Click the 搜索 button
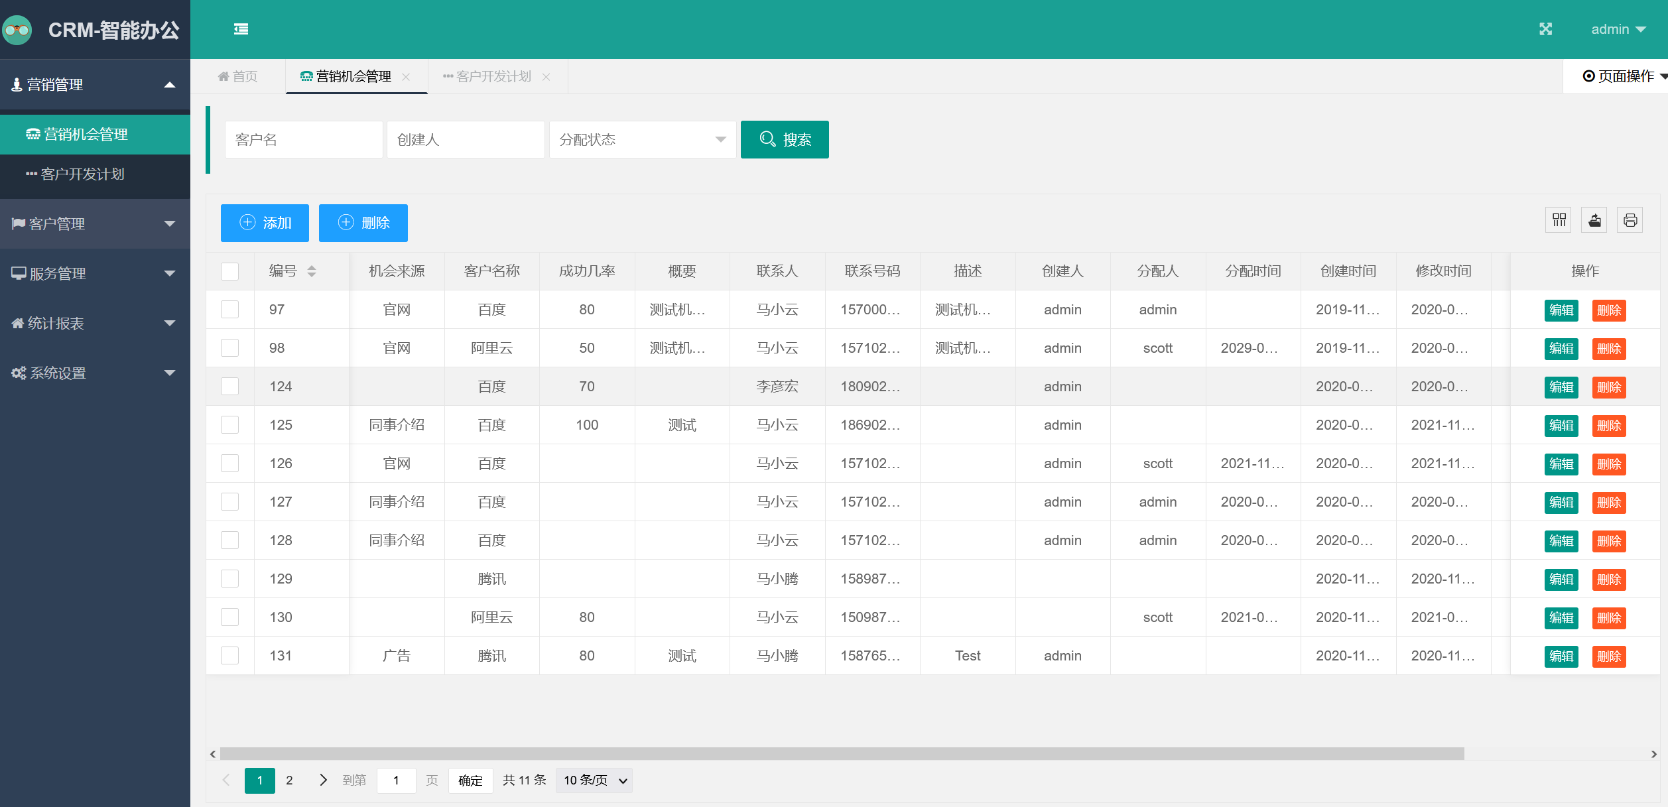Viewport: 1668px width, 807px height. tap(784, 139)
